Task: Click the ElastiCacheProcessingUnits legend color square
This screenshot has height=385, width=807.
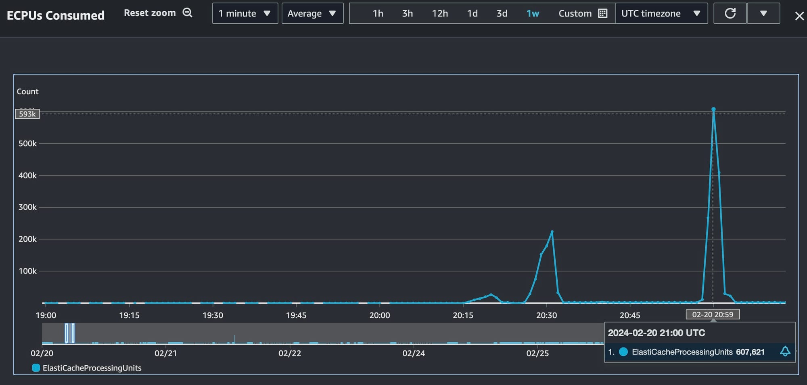Action: pyautogui.click(x=36, y=368)
